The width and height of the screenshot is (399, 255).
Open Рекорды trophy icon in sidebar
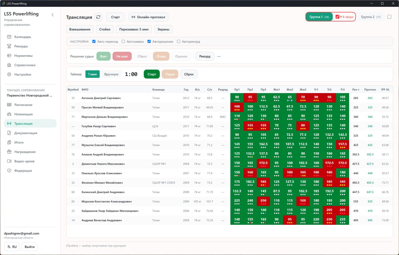click(x=9, y=46)
